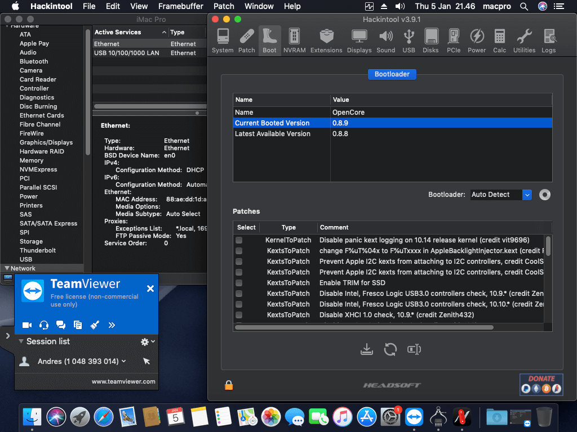
Task: Click the rename/text field icon below Patches
Action: click(x=414, y=349)
